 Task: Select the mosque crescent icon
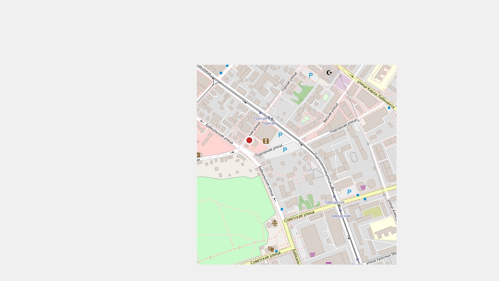[x=329, y=73]
